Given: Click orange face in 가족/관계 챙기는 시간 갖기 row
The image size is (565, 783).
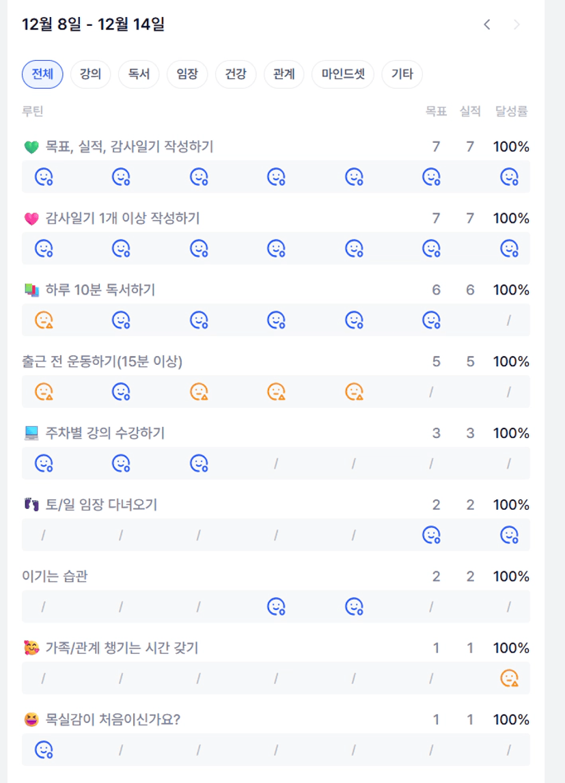Looking at the screenshot, I should pos(509,678).
